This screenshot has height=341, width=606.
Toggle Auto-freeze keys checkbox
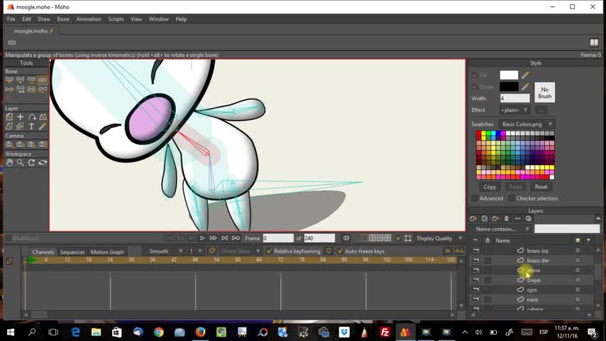[340, 251]
